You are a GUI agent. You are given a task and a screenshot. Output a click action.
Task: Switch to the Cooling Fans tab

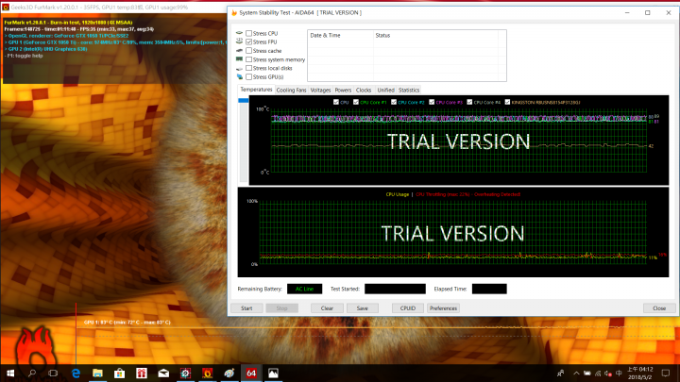pos(291,91)
